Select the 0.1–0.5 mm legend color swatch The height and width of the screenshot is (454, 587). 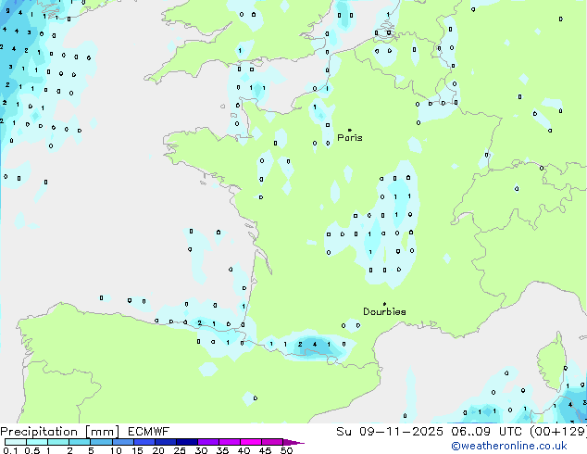16,442
